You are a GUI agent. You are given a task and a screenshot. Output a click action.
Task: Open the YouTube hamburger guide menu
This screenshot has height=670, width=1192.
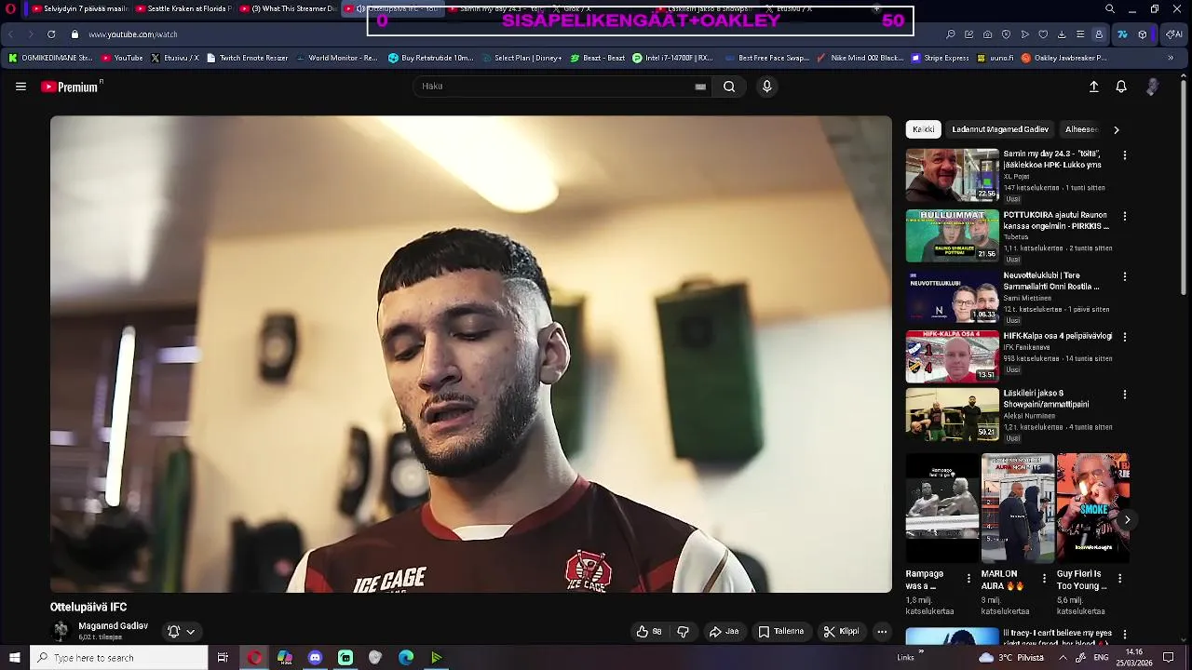[x=20, y=87]
